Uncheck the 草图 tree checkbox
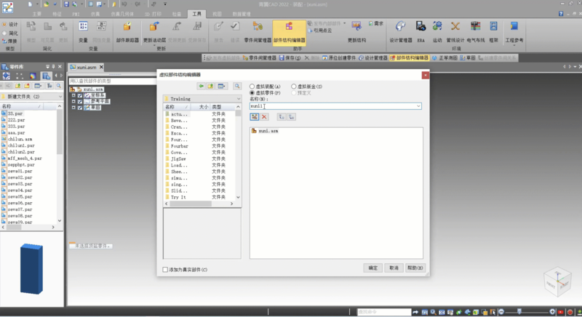Image resolution: width=582 pixels, height=317 pixels. [80, 108]
